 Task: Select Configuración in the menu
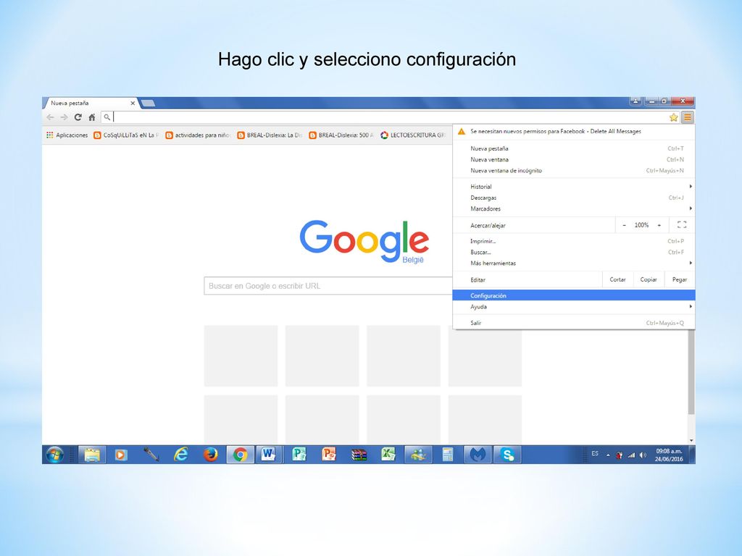574,296
